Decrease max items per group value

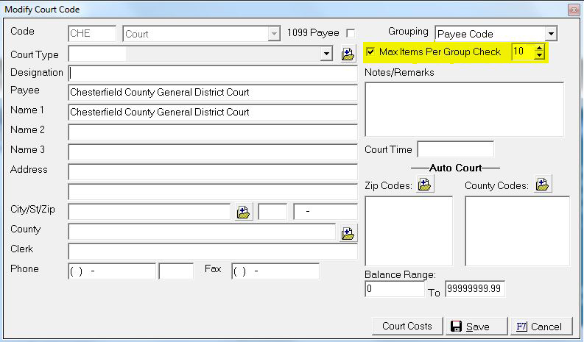click(x=540, y=56)
